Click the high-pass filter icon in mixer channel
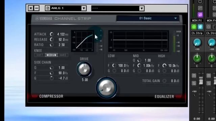 (200, 8)
